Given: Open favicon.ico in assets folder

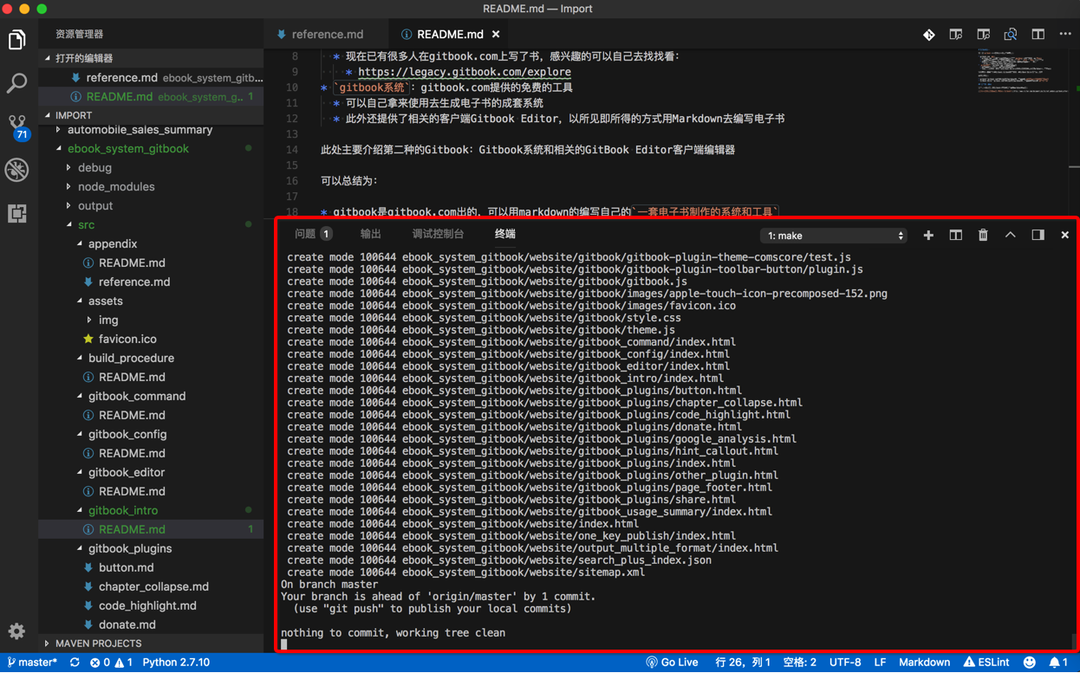Looking at the screenshot, I should tap(151, 340).
